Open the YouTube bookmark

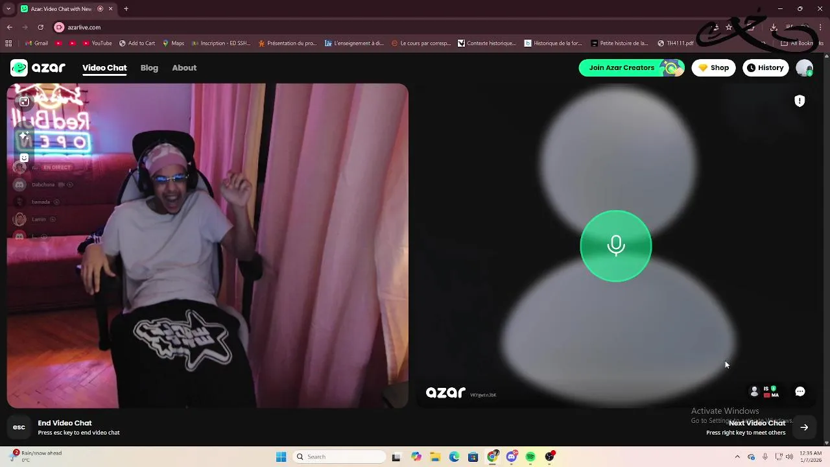point(96,43)
